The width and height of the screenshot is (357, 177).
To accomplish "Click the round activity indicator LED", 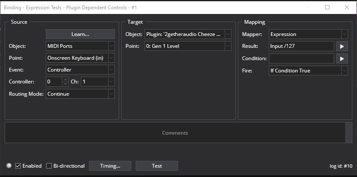I will [x=9, y=166].
